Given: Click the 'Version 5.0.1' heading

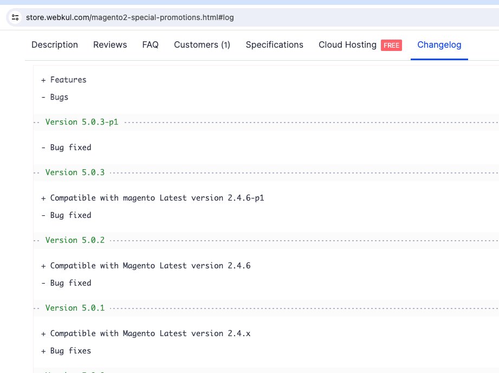Looking at the screenshot, I should [75, 308].
